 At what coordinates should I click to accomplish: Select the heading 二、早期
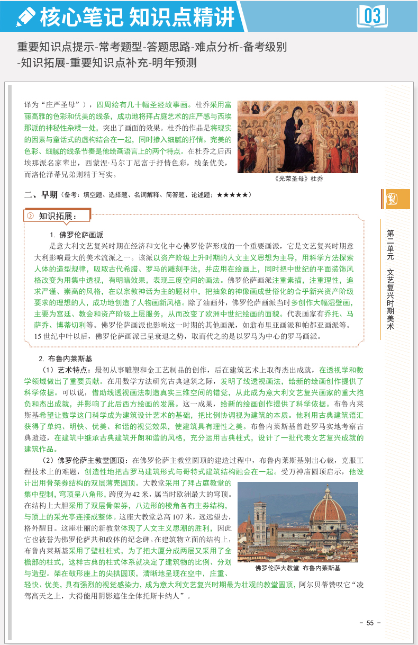click(x=41, y=194)
